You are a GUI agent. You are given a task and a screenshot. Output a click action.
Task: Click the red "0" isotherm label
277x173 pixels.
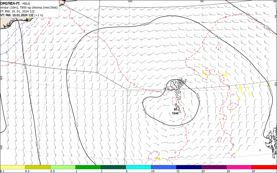coord(49,23)
